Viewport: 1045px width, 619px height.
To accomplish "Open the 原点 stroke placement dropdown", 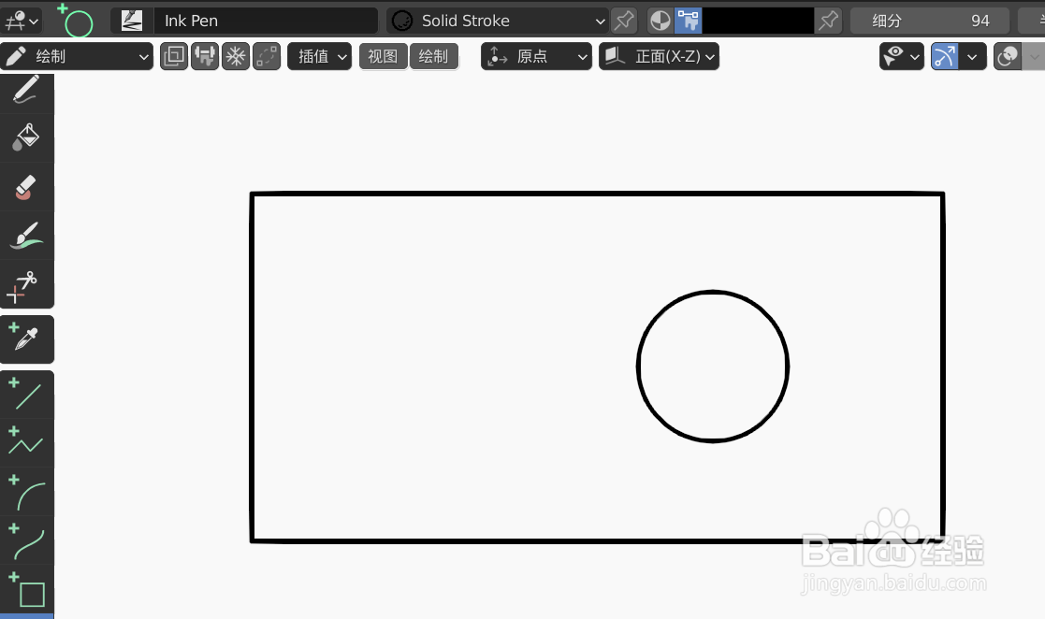I will click(536, 57).
